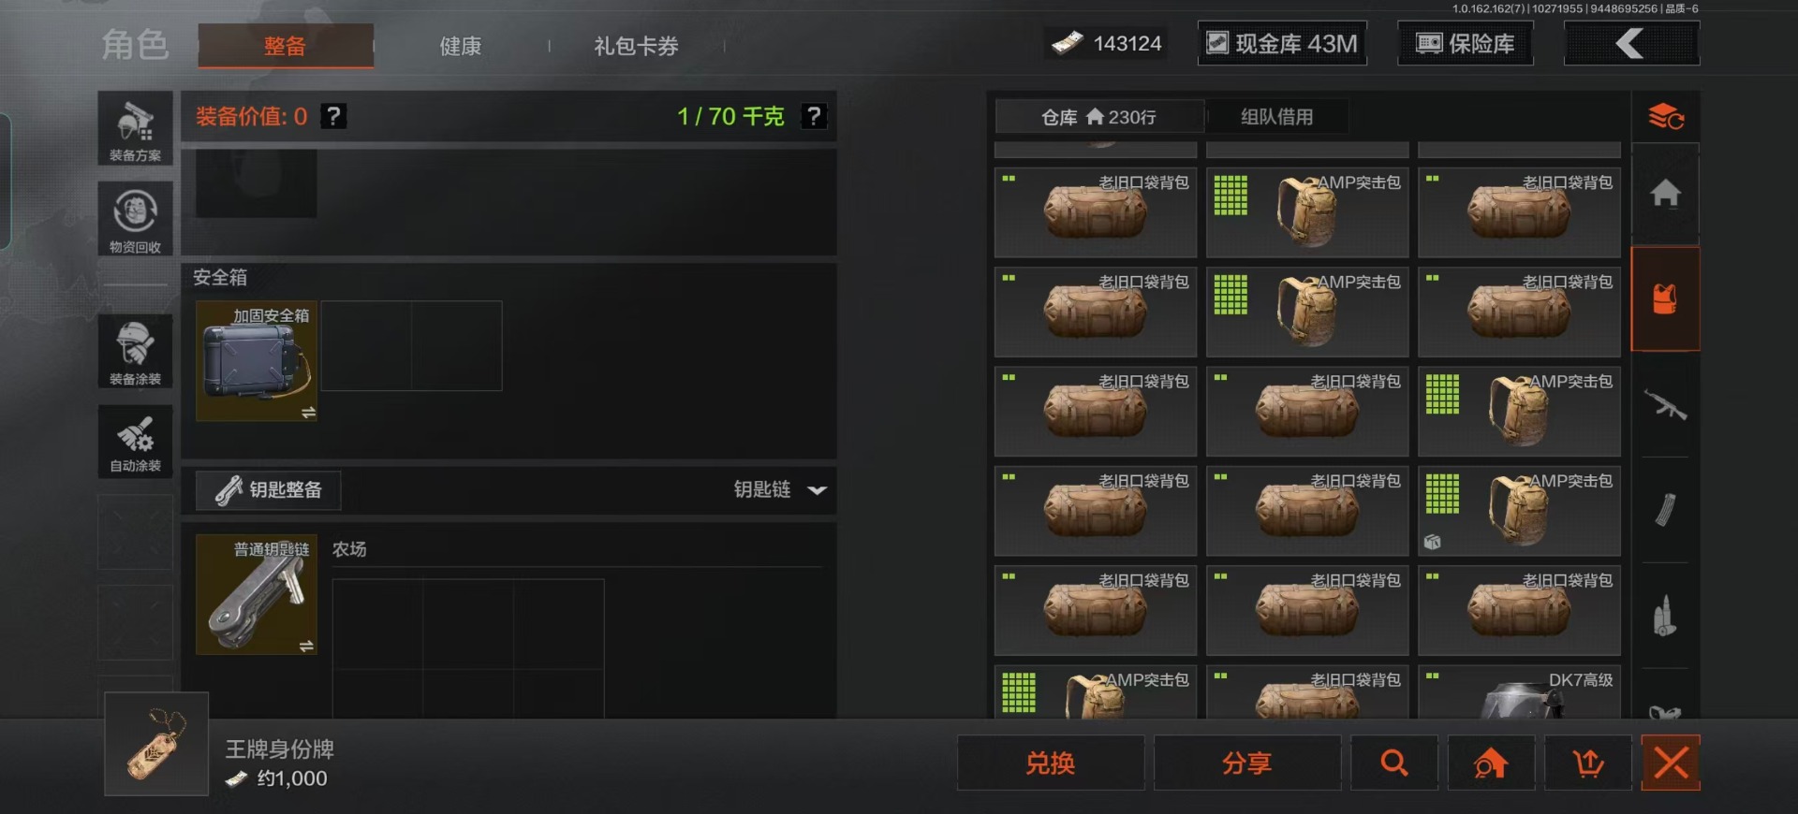The height and width of the screenshot is (814, 1798).
Task: Click the magnifier search icon
Action: click(x=1394, y=763)
